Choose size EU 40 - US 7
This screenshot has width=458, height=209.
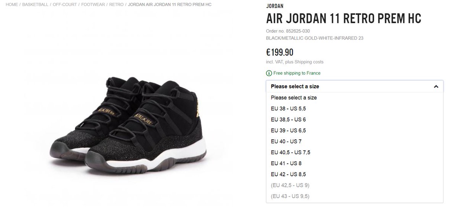click(x=355, y=142)
